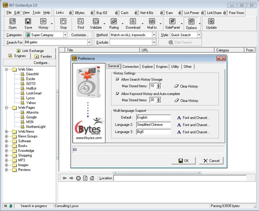The height and width of the screenshot is (211, 259).
Task: Click the Language 2 Simplified Chinese field
Action: pos(154,125)
